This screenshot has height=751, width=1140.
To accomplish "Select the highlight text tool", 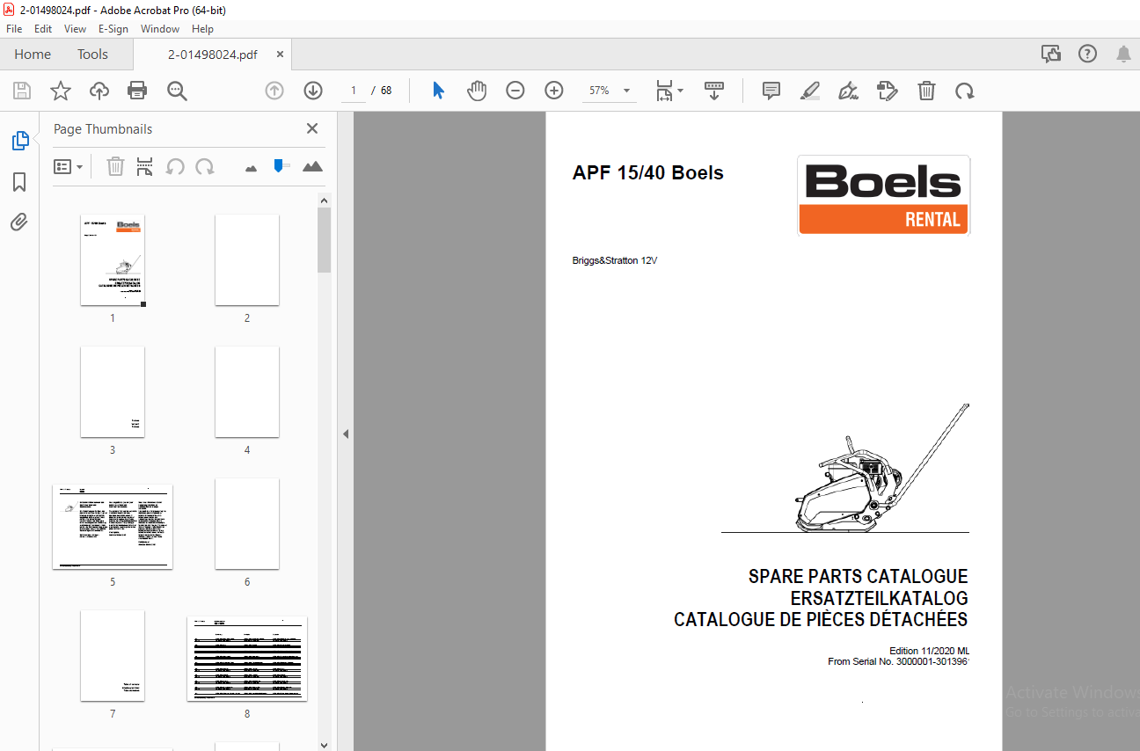I will [810, 91].
